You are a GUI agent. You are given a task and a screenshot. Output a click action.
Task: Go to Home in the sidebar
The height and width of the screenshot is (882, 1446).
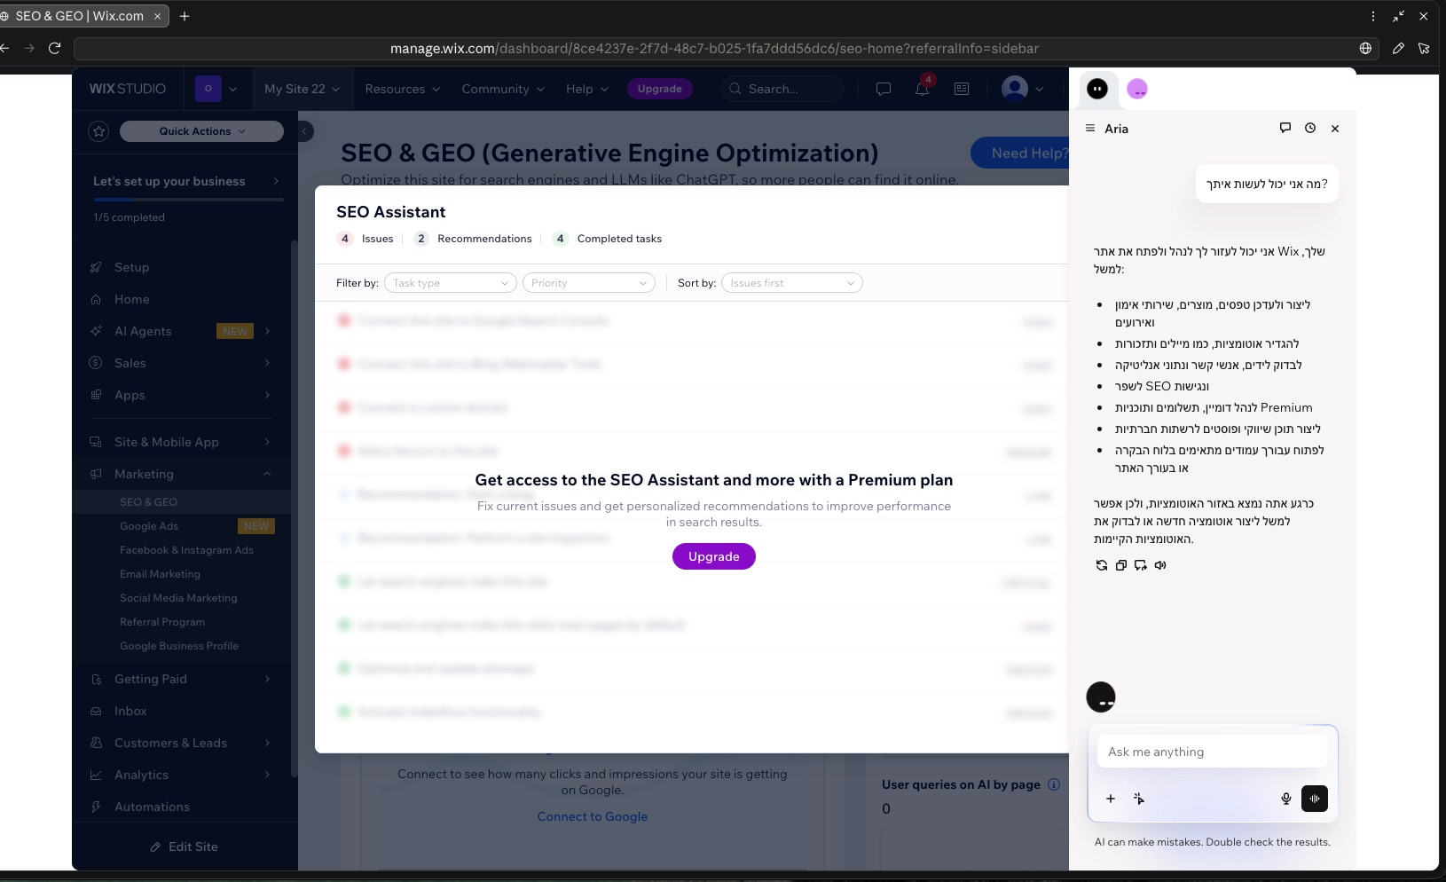(181, 299)
